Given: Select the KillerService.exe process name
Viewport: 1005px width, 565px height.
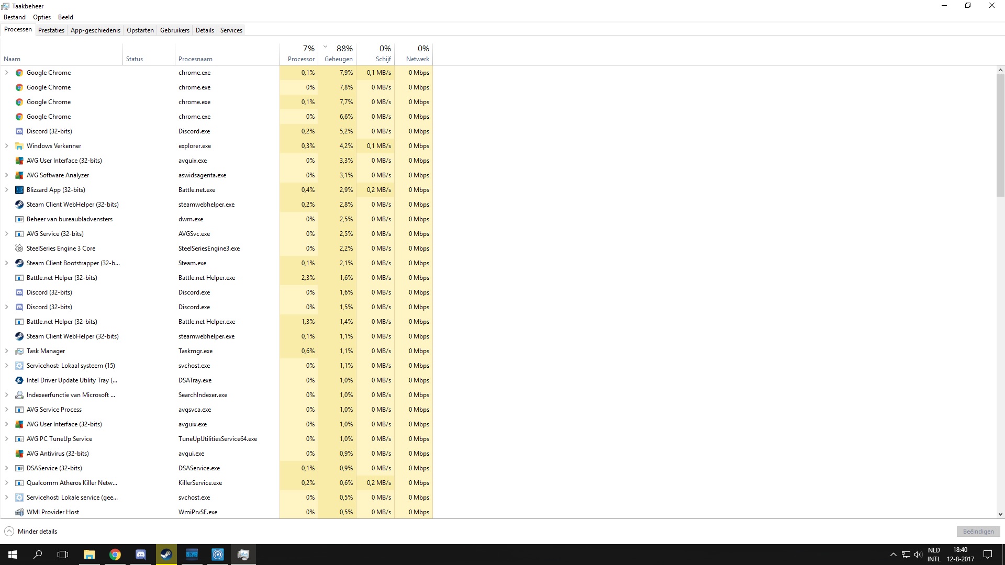Looking at the screenshot, I should pyautogui.click(x=200, y=483).
